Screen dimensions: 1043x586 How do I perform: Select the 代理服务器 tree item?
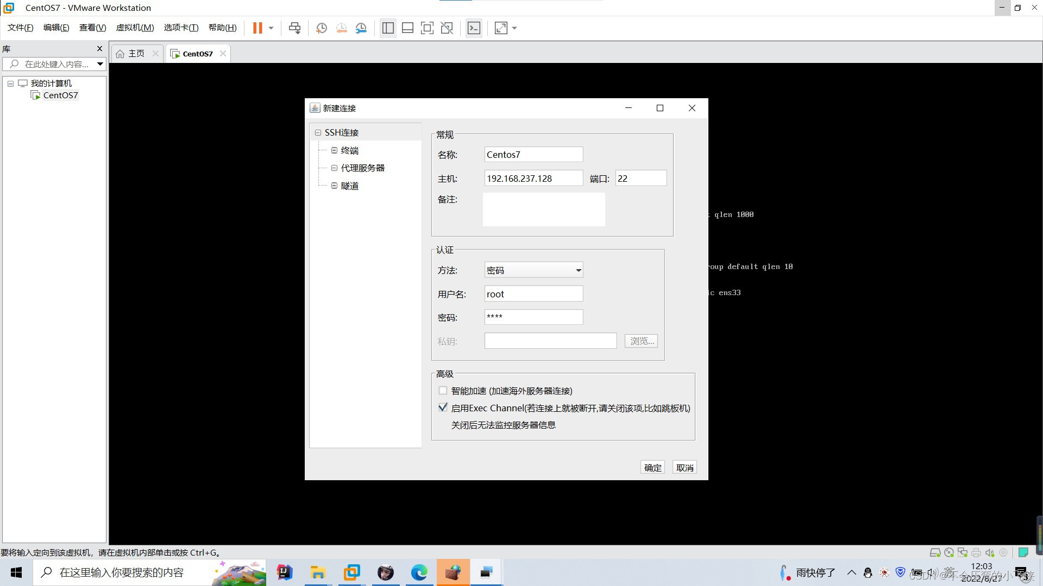(x=363, y=168)
